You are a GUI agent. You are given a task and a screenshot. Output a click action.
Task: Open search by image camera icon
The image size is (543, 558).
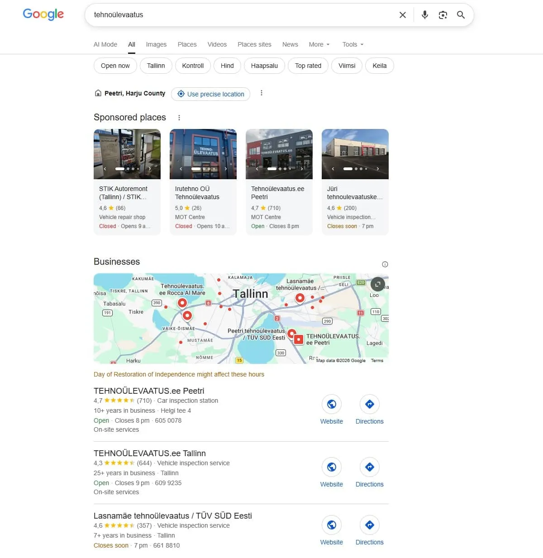coord(443,15)
